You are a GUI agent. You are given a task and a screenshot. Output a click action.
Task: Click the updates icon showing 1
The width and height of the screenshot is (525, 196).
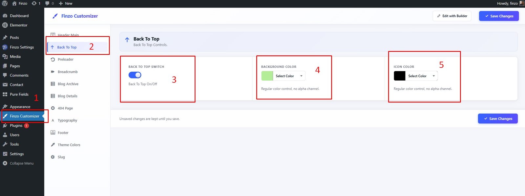pyautogui.click(x=34, y=4)
